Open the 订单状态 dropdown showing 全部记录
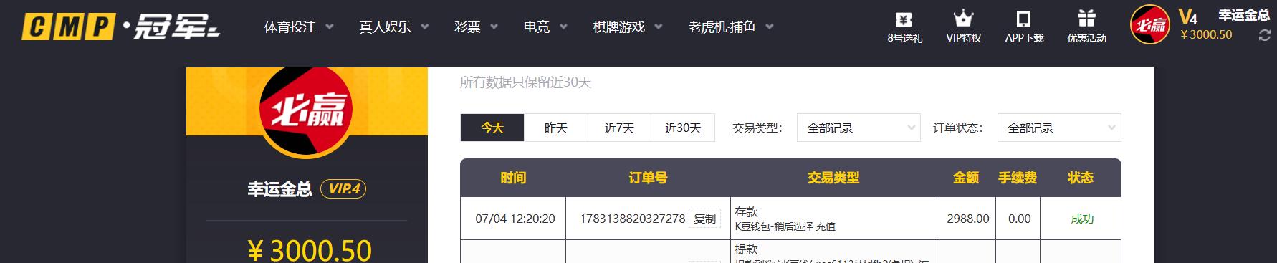This screenshot has height=263, width=1277. (x=1059, y=128)
